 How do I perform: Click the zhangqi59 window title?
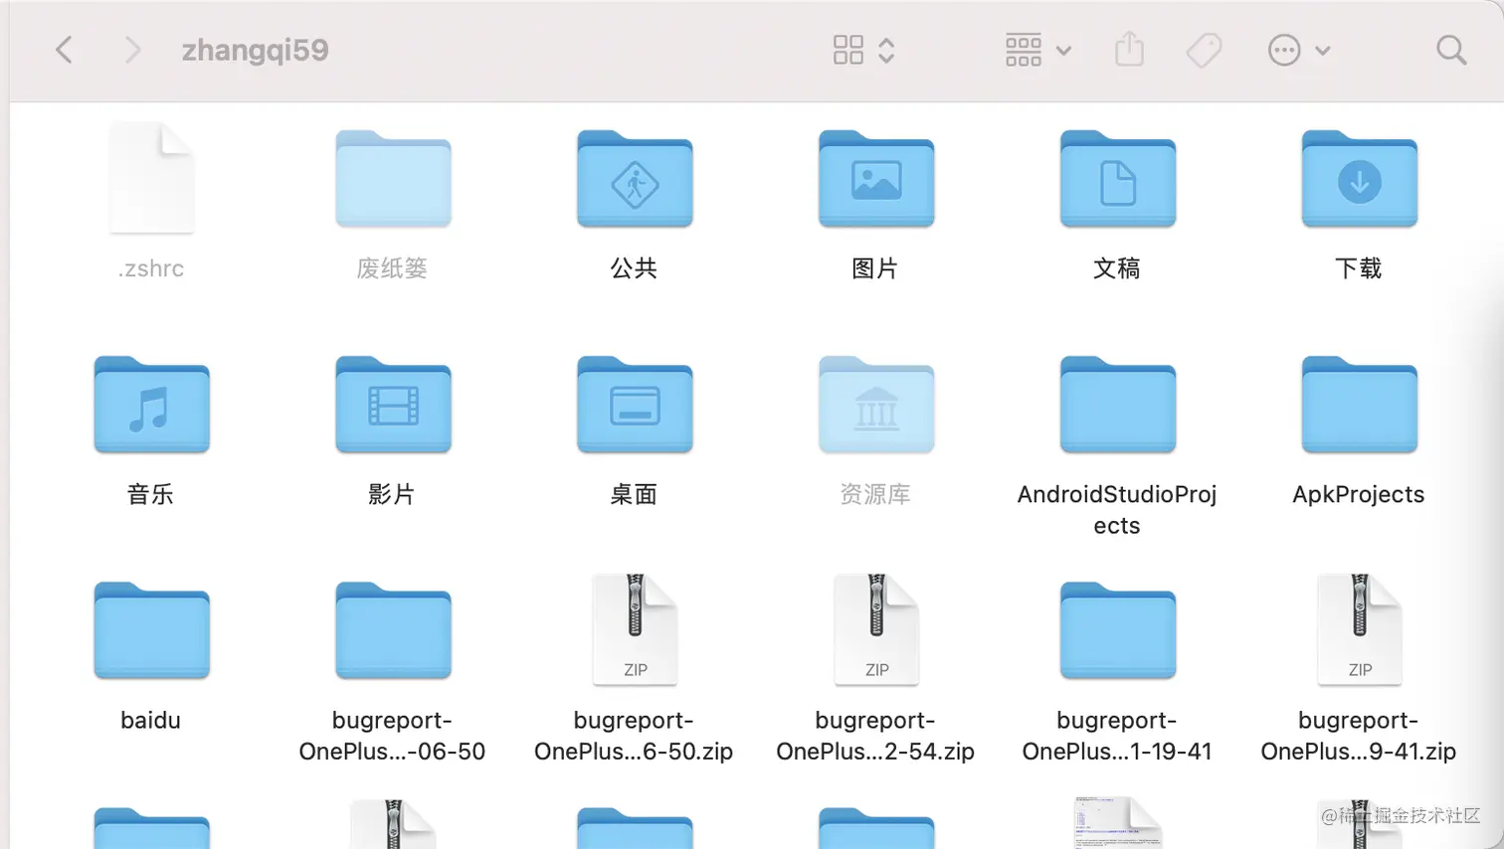(x=255, y=51)
